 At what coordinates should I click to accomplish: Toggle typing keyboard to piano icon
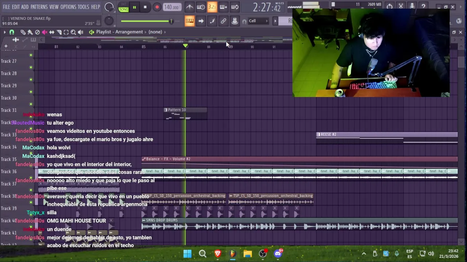(189, 21)
